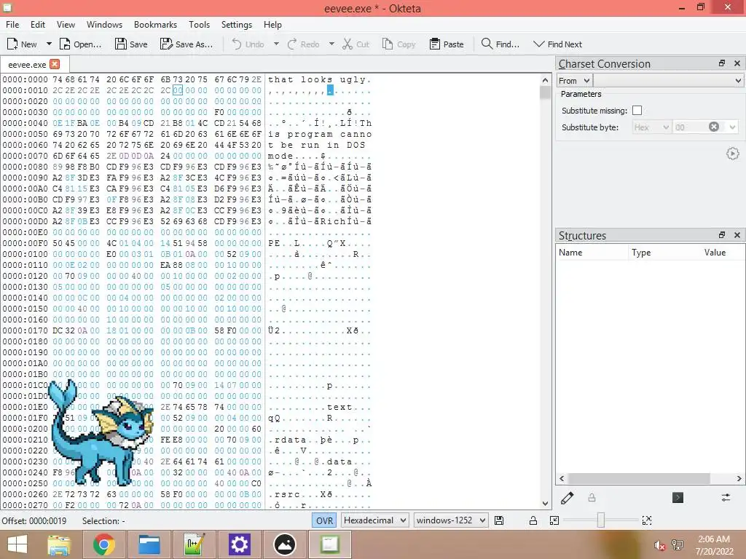This screenshot has height=559, width=746.
Task: Toggle read-only lock in status bar
Action: pos(533,520)
